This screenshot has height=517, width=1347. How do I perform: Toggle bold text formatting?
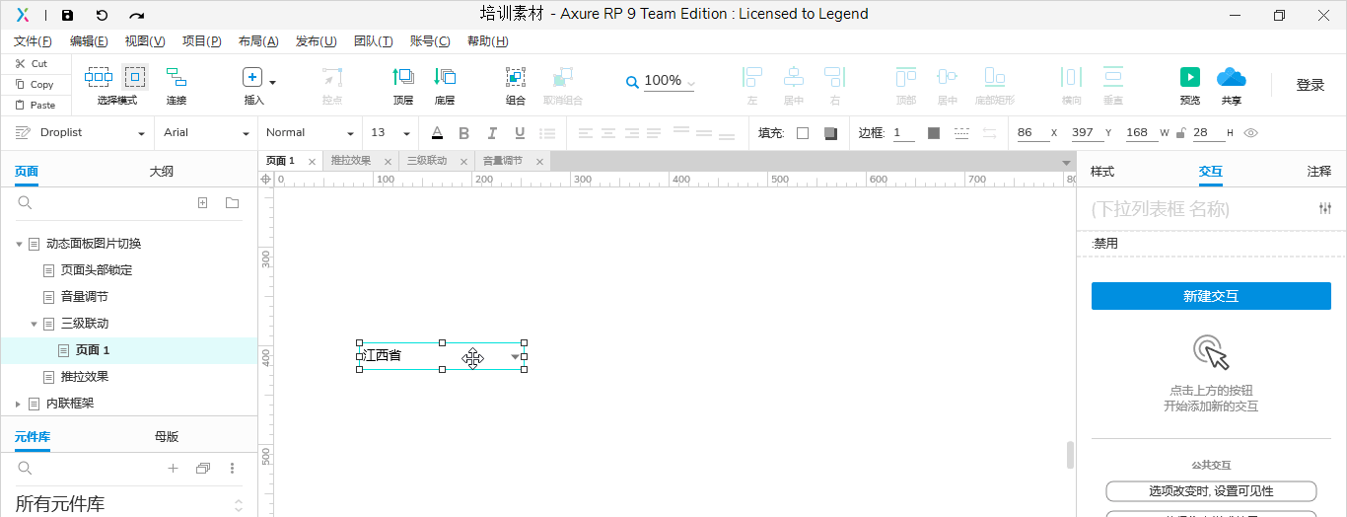[464, 133]
